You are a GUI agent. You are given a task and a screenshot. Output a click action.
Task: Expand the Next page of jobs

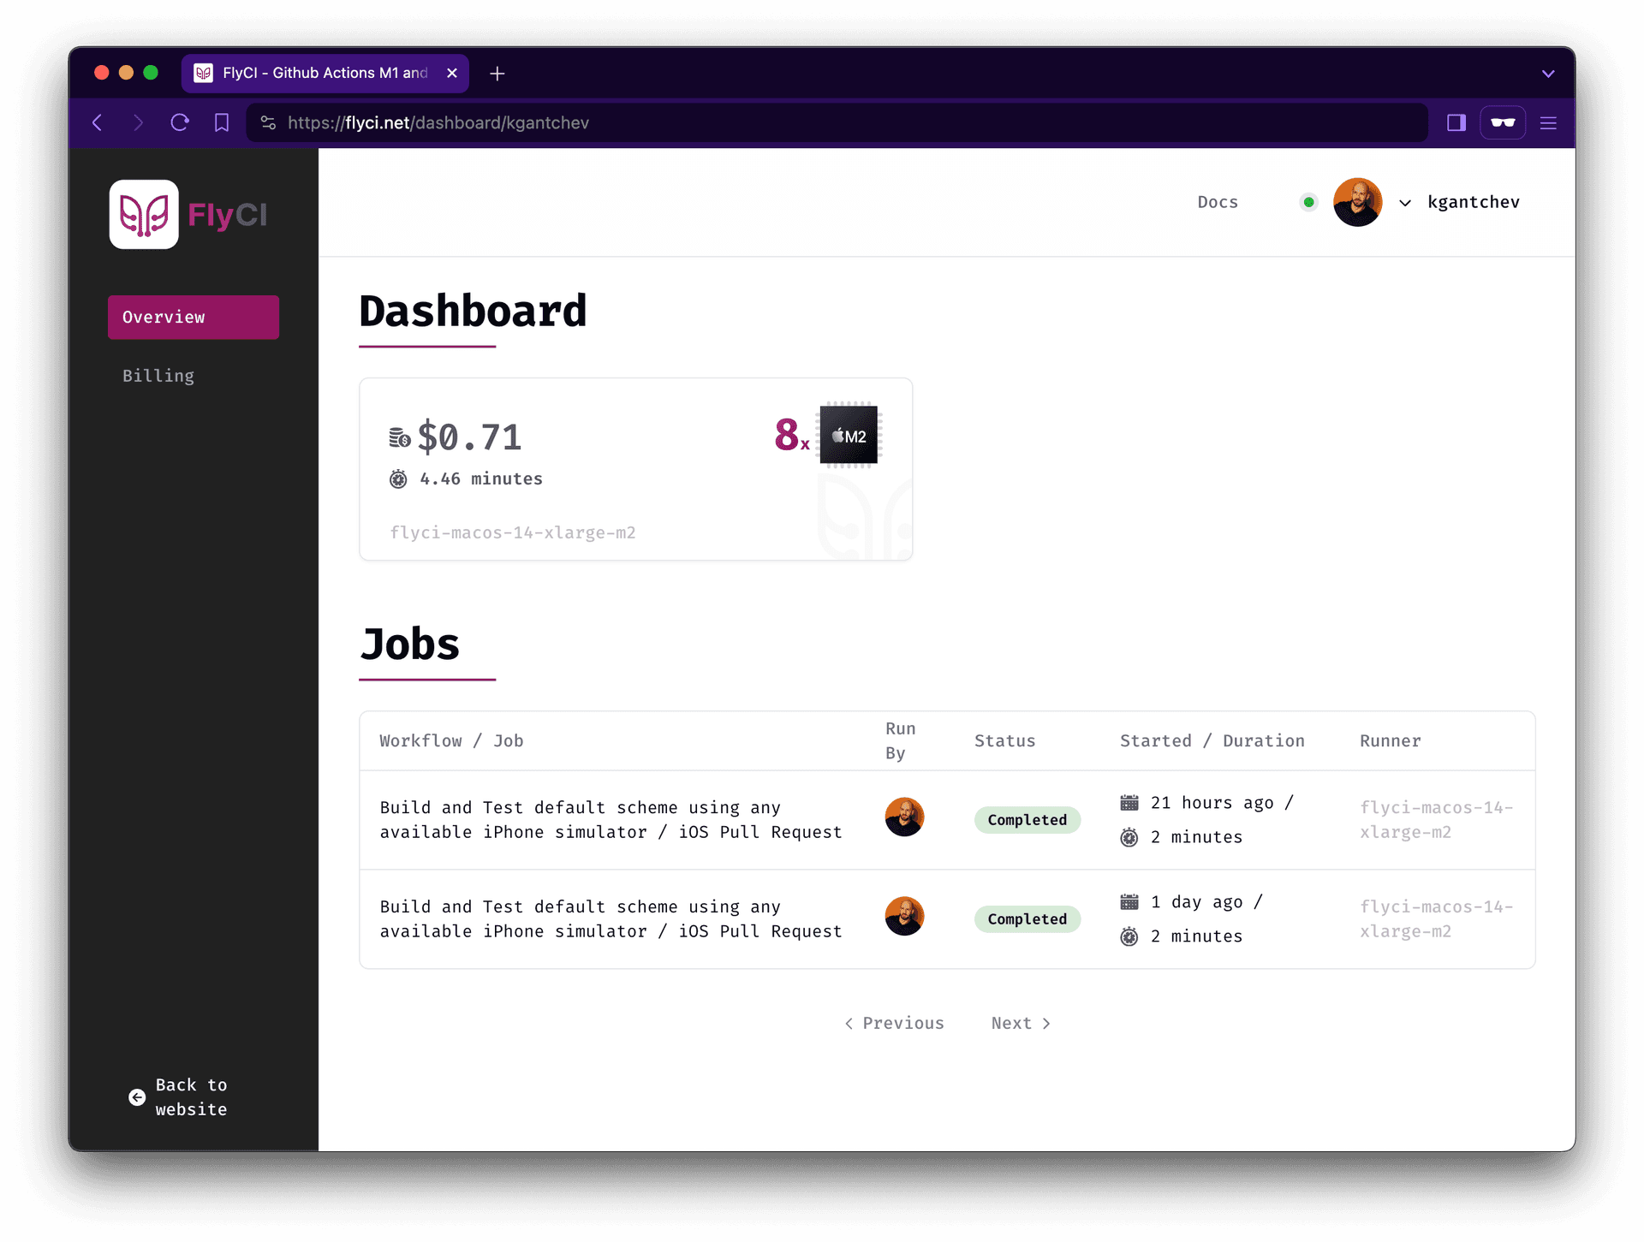(x=1021, y=1023)
